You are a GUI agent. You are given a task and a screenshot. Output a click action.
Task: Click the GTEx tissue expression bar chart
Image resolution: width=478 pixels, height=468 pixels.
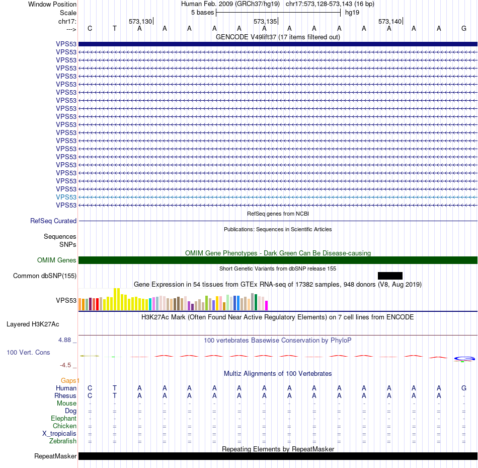pyautogui.click(x=173, y=299)
